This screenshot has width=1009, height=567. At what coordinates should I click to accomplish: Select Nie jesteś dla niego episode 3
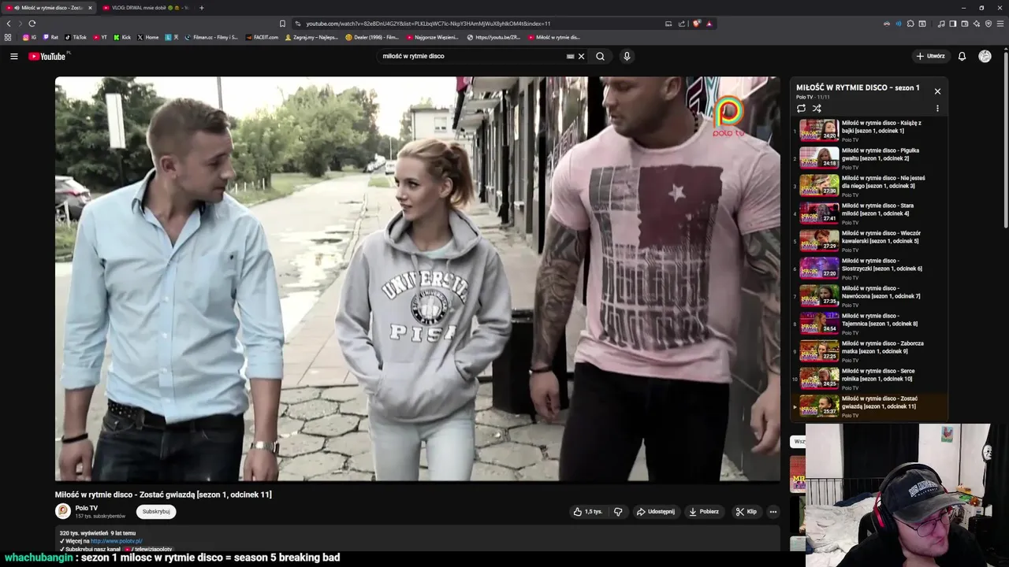click(869, 185)
